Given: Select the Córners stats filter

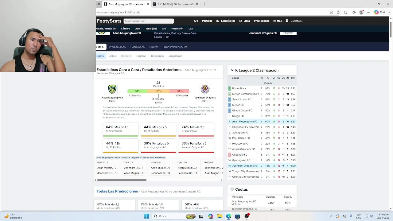Looking at the screenshot, I should coord(126,56).
